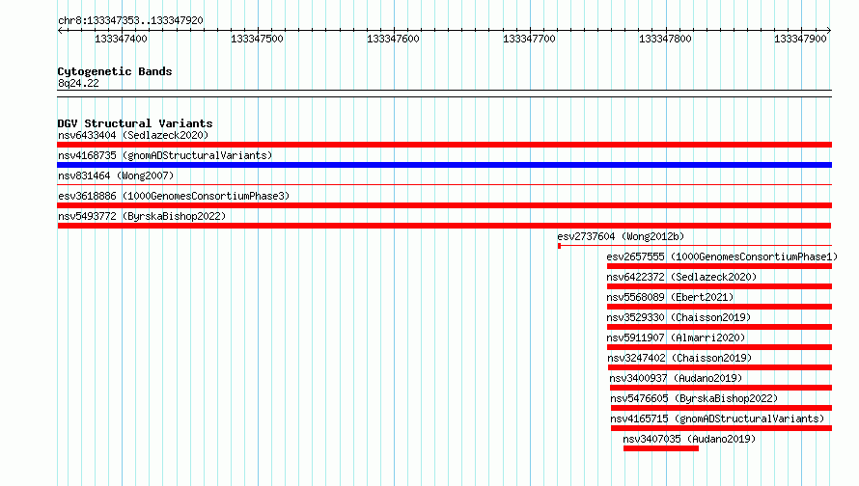Viewport: 859px width, 486px height.
Task: Select the blue bar for nsv4168735
Action: pos(444,165)
